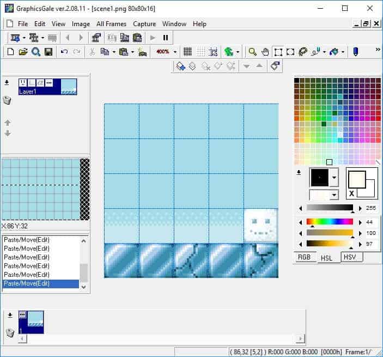Select the Magic wand tool
383x357 pixels.
[x=315, y=52]
